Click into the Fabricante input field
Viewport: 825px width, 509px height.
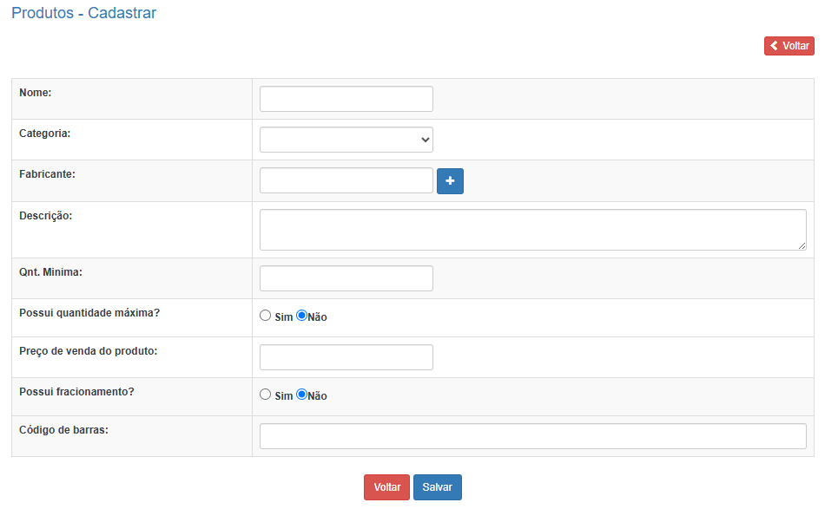(346, 180)
